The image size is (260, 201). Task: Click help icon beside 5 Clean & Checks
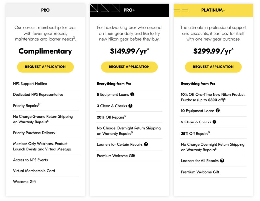click(214, 122)
